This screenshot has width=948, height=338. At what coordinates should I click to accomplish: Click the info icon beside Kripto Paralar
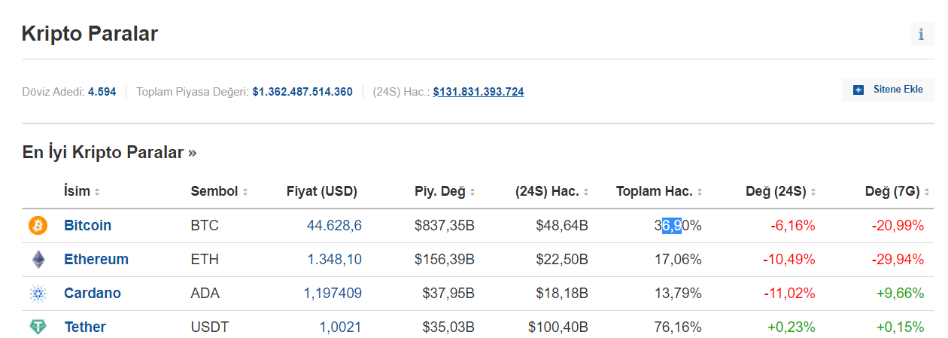[922, 35]
